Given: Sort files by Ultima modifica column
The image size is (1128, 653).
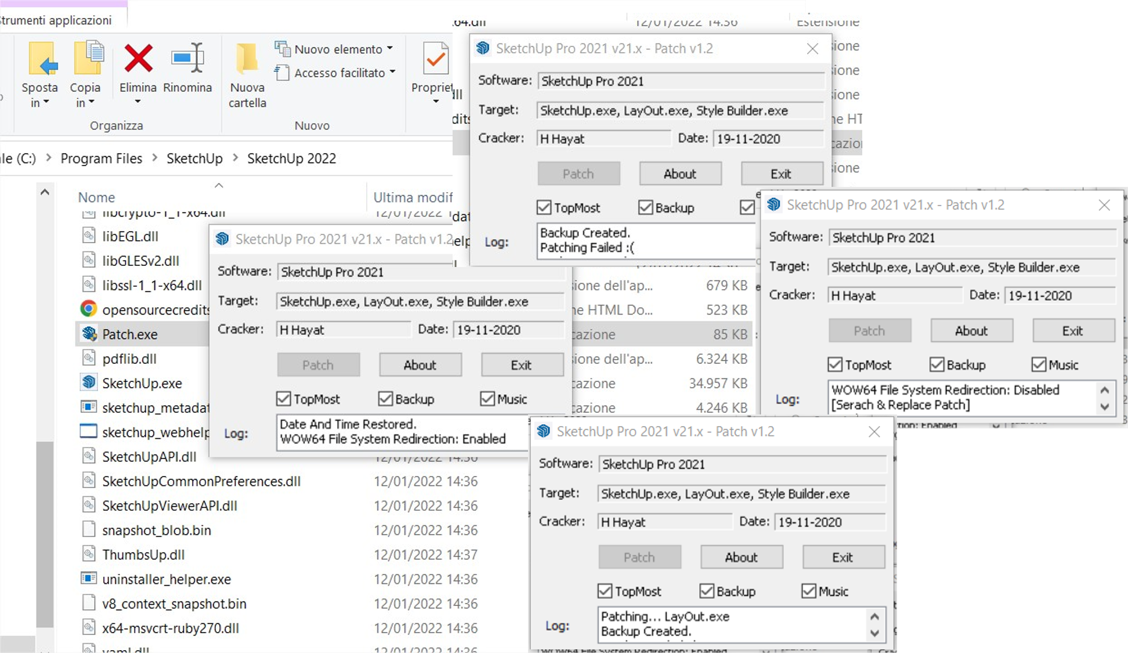Looking at the screenshot, I should click(413, 197).
